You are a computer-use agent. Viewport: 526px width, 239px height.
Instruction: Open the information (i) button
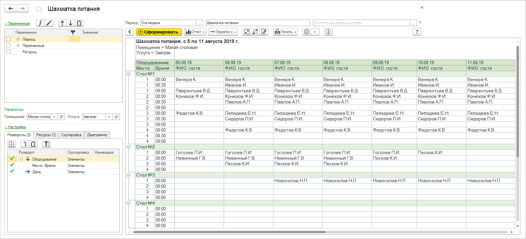328,32
